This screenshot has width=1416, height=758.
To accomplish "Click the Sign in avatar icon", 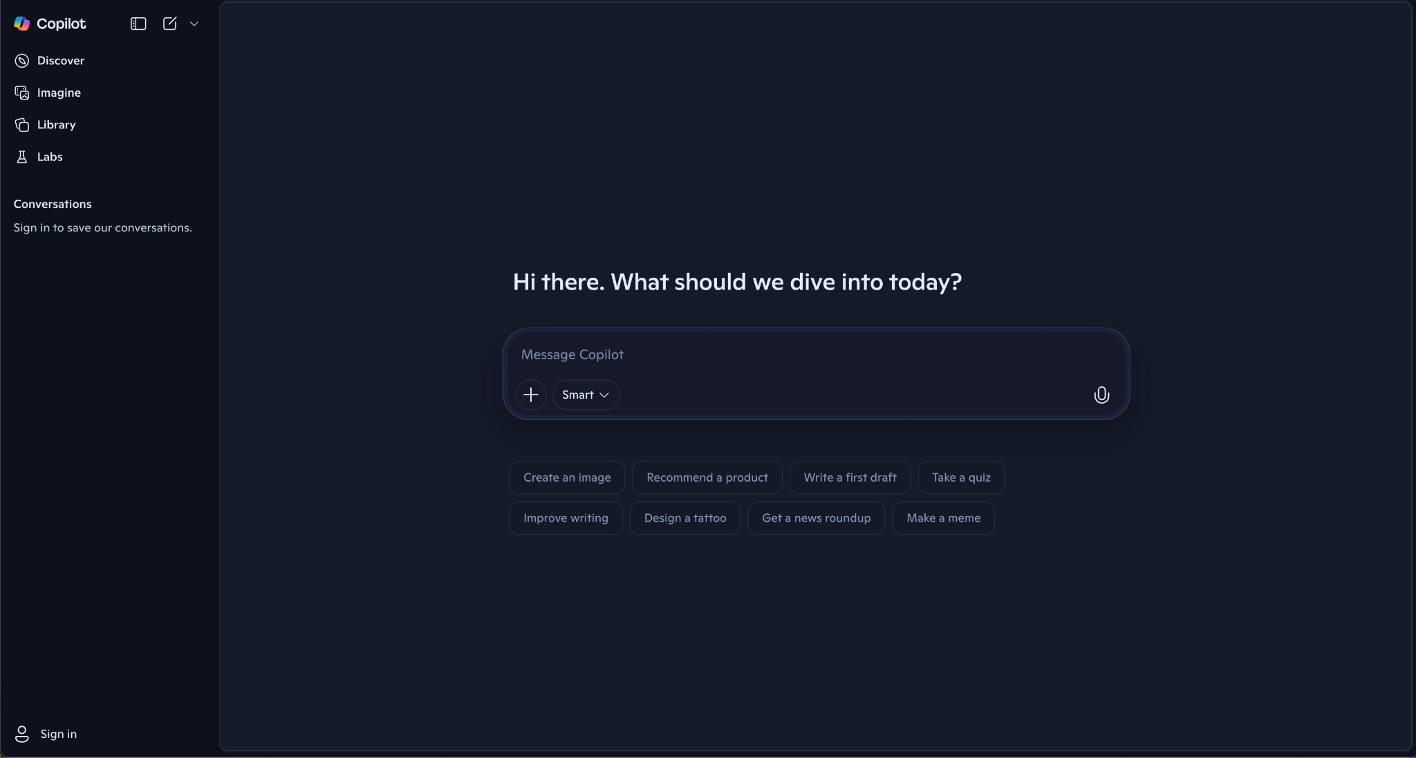I will 21,735.
